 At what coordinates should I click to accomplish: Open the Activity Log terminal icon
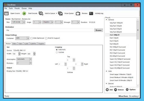[x=91, y=13]
